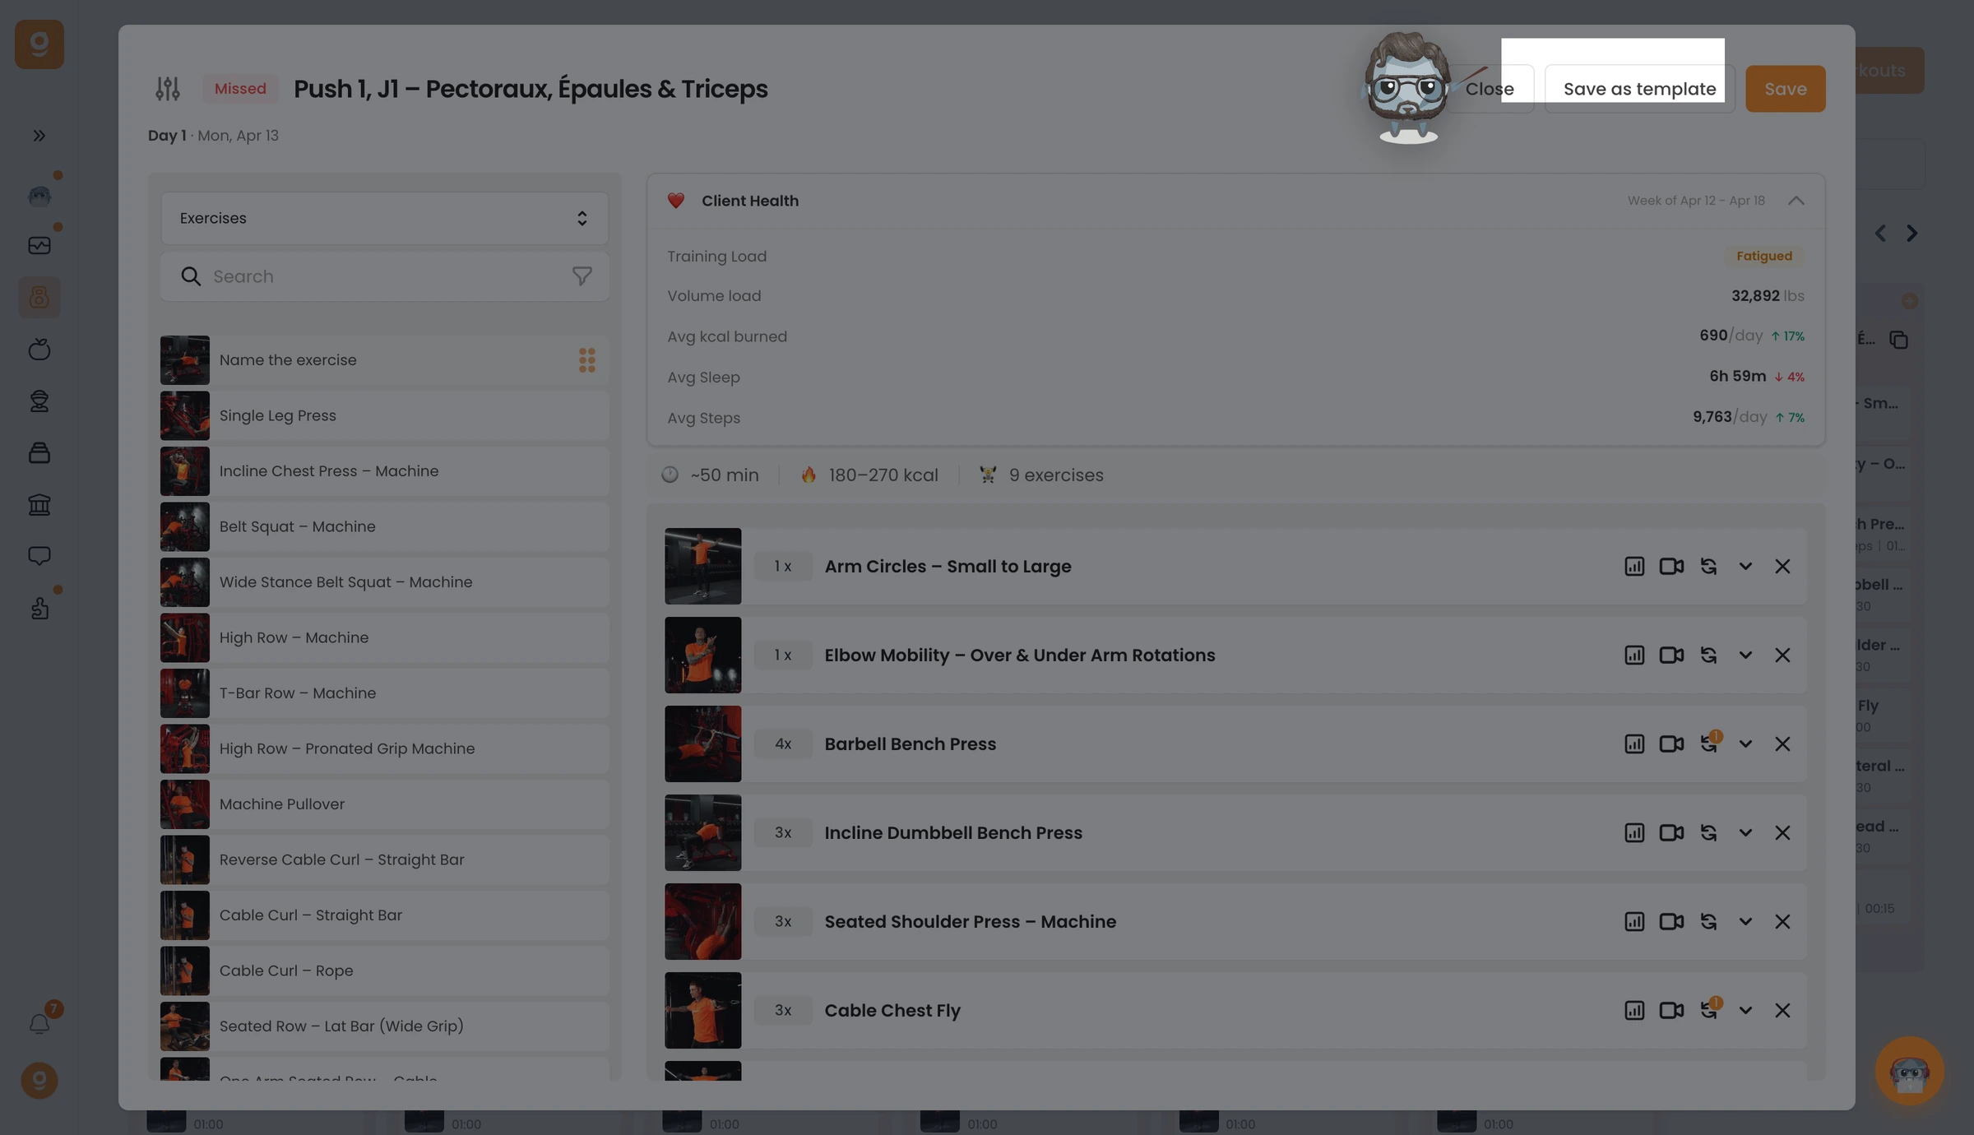Click Barbell Bench Press exercise thumbnail
Screen dimensions: 1974x1135
(x=702, y=744)
